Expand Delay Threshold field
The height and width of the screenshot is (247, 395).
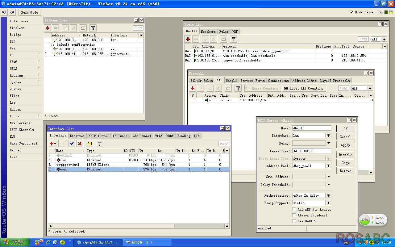click(x=329, y=185)
